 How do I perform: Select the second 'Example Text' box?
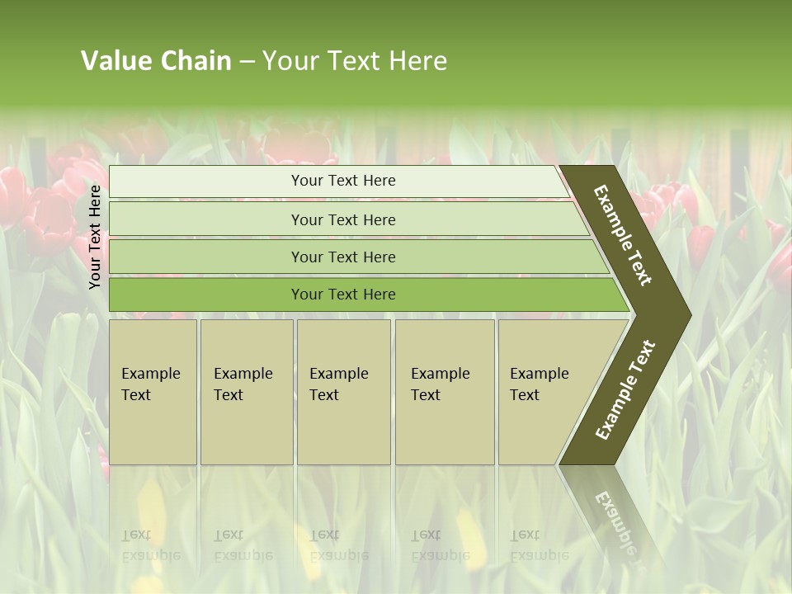click(246, 392)
